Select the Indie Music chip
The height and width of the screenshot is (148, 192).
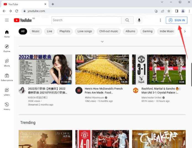(167, 31)
